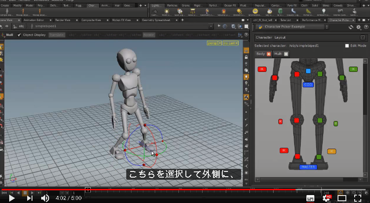Viewport: 370px width, 203px height.
Task: Click the Environment Light shelf tool
Action: [255, 12]
